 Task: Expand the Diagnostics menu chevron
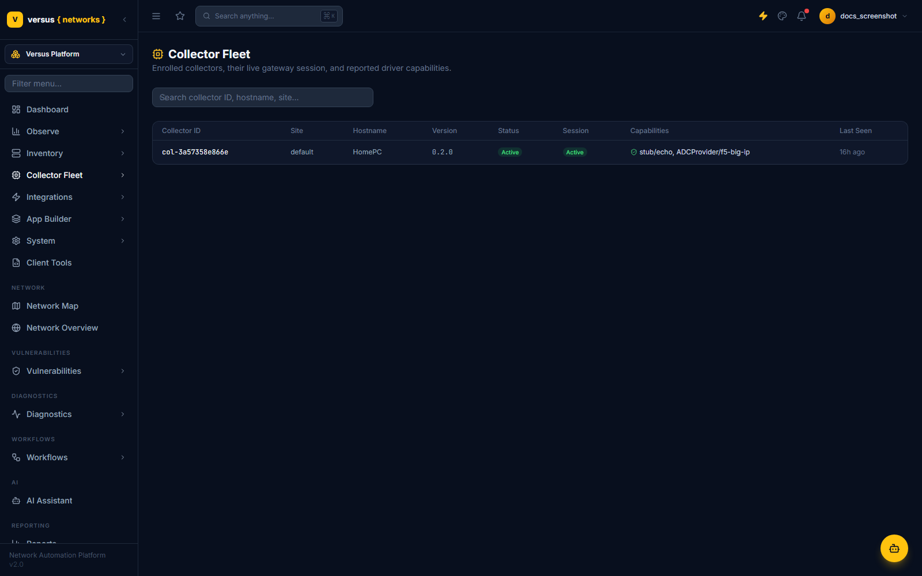pyautogui.click(x=123, y=414)
